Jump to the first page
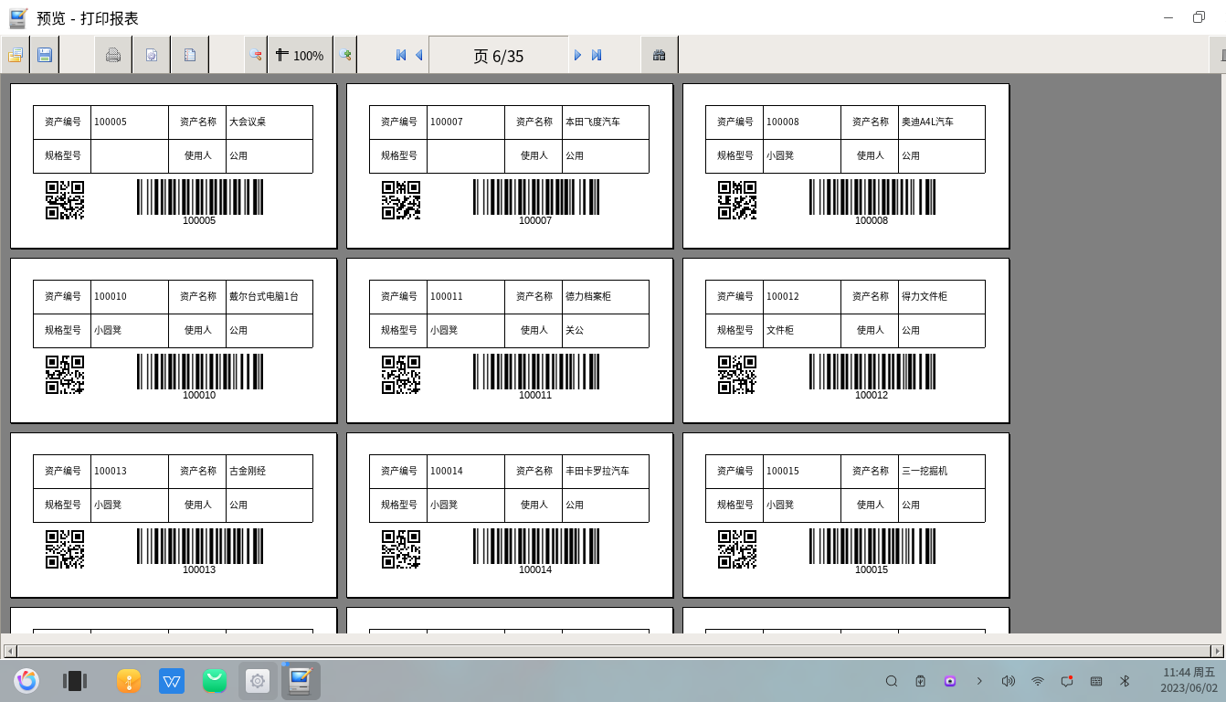This screenshot has height=702, width=1226. tap(401, 55)
